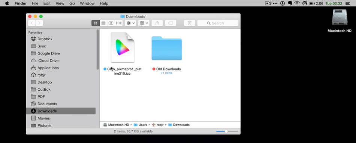
Task: Open the Arrange items dropdown
Action: [144, 23]
